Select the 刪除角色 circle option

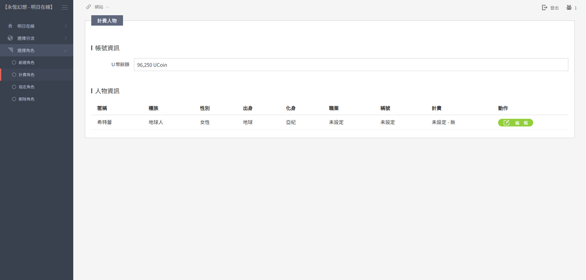14,99
